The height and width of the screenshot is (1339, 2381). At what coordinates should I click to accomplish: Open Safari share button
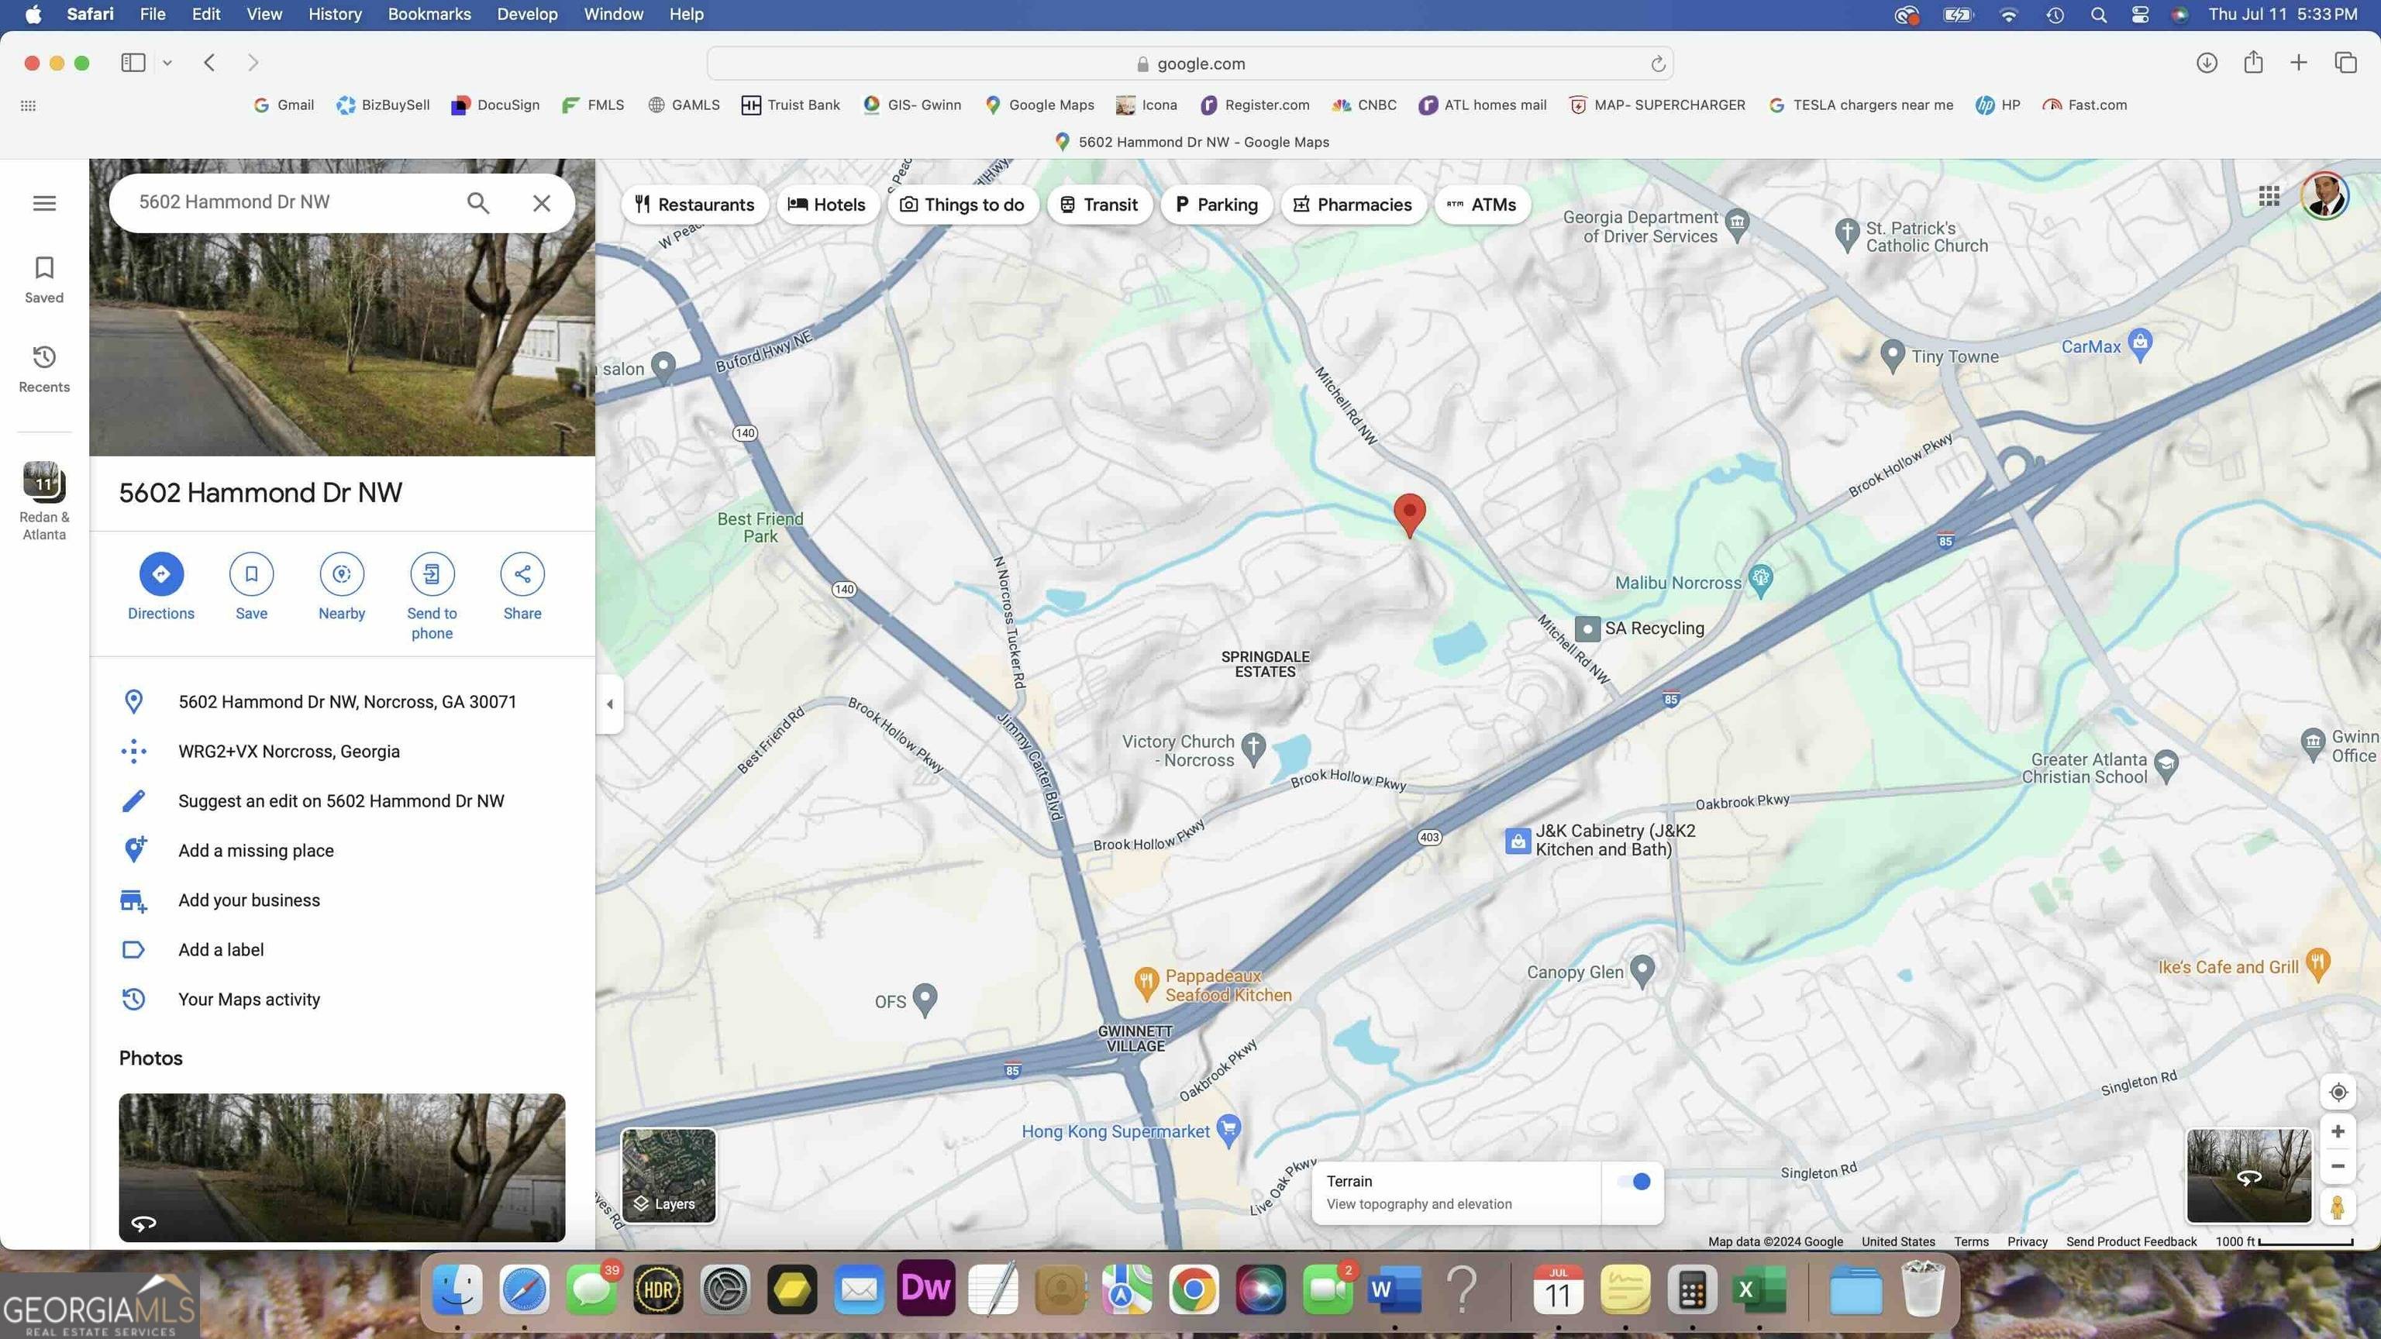point(2252,62)
